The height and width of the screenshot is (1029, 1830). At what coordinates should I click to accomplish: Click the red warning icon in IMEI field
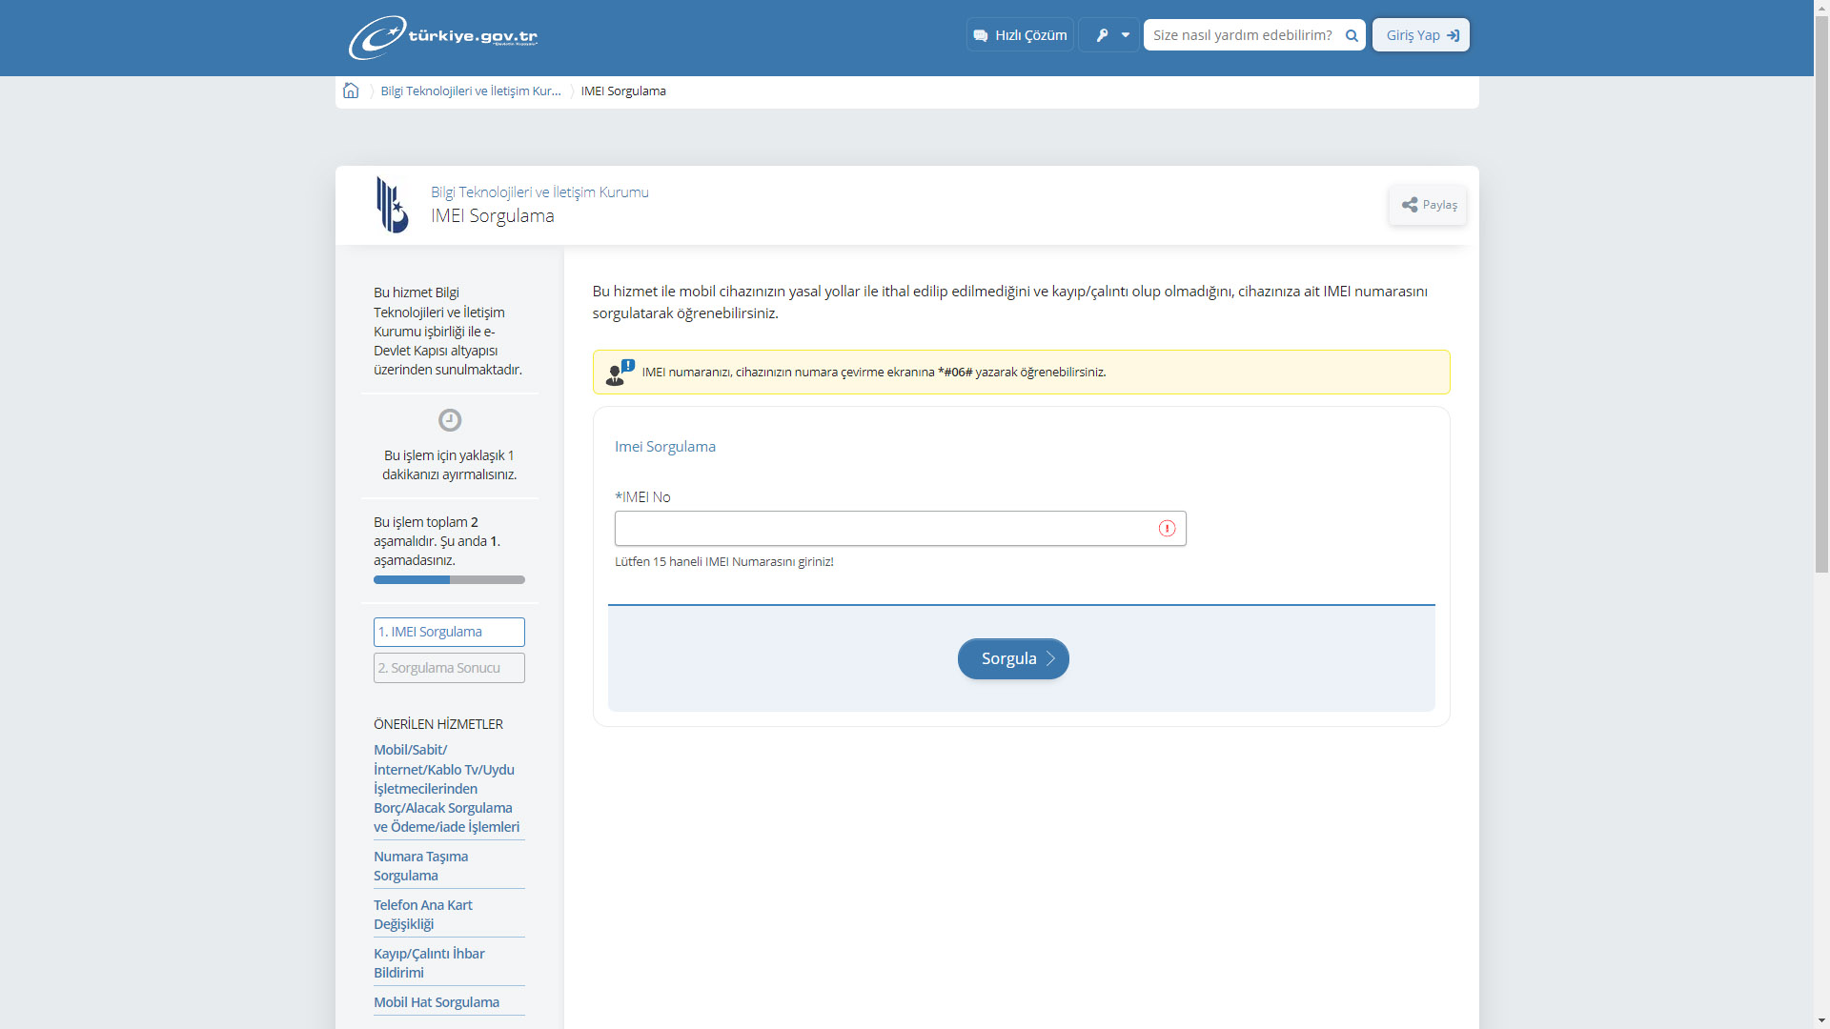(1167, 529)
